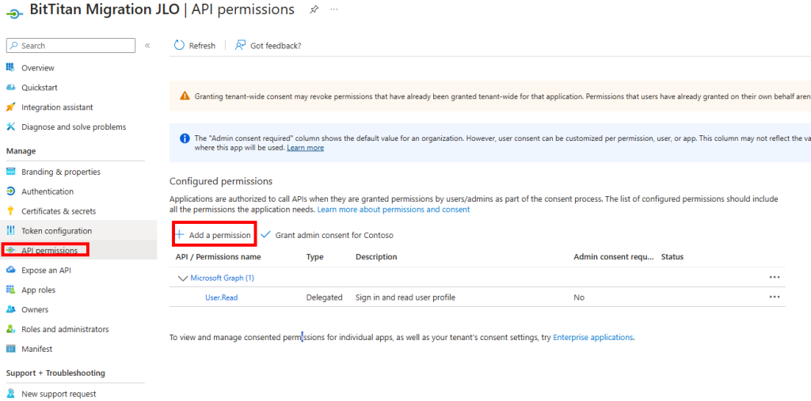Viewport: 811px width, 401px height.
Task: Open Expose an API cloud icon
Action: (10, 270)
